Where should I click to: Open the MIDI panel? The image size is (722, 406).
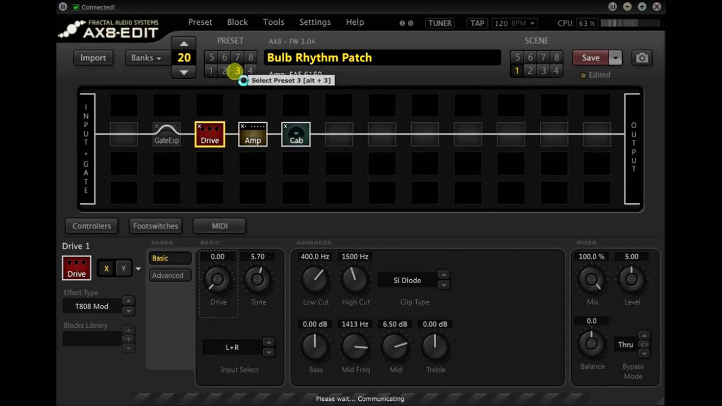(x=219, y=226)
